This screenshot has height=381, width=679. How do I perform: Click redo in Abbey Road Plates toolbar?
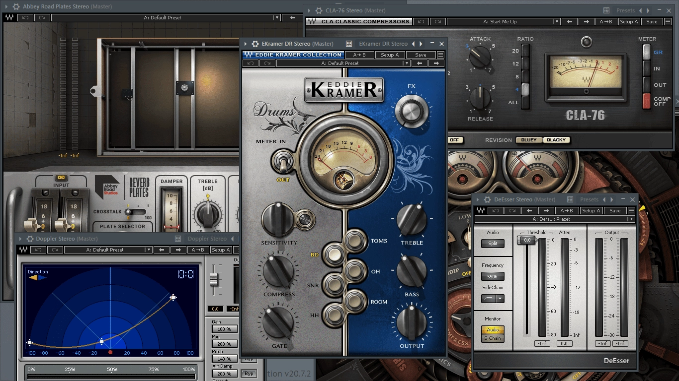[42, 17]
